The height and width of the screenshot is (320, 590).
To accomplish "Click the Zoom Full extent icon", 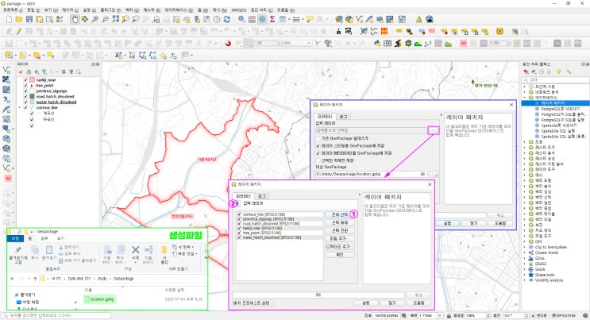I will (x=115, y=19).
